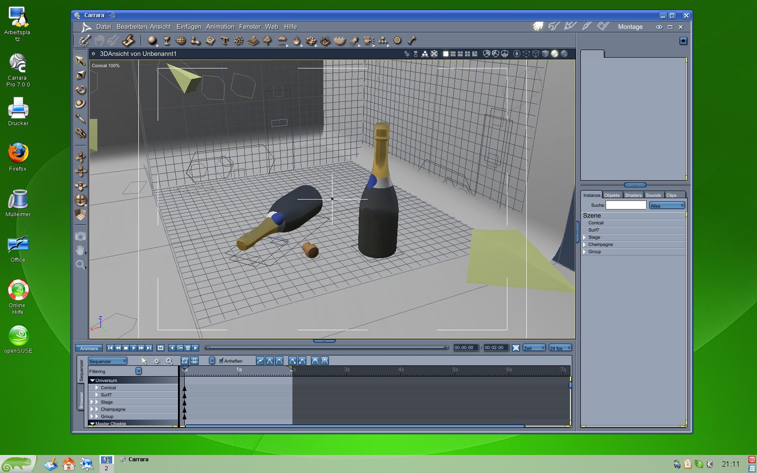Screen dimensions: 757x473
Task: Select the zoom magnifier tool in left toolbar
Action: click(x=80, y=264)
